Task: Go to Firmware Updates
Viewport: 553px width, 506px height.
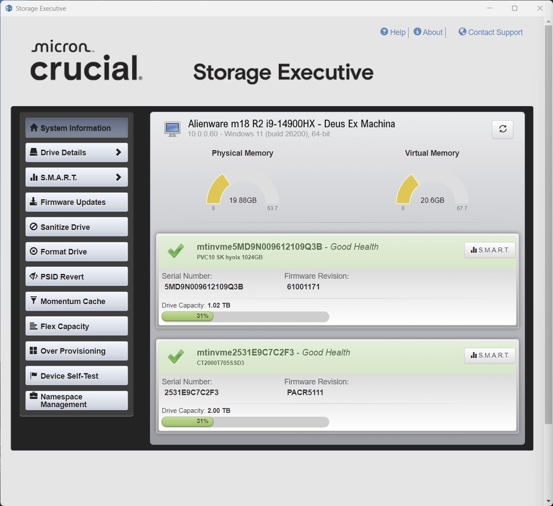Action: click(76, 202)
